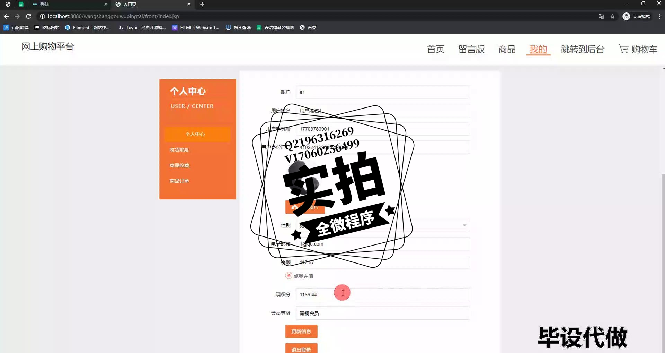Open the 购物车 shopping cart
The image size is (665, 353).
638,49
